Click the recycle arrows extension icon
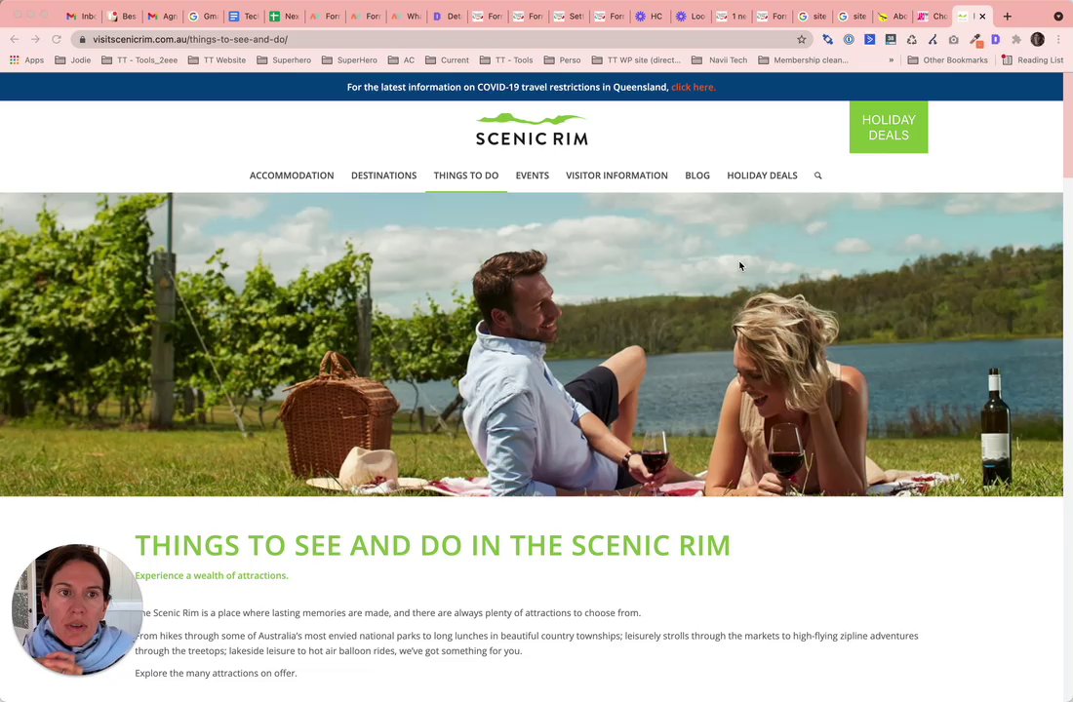This screenshot has height=702, width=1073. [x=911, y=40]
